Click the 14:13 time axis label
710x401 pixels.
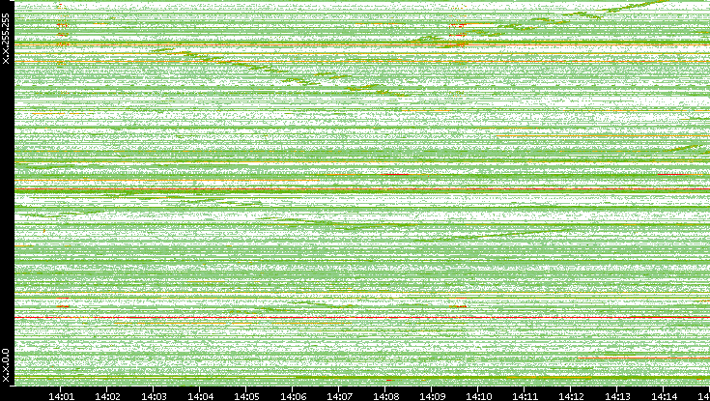617,396
